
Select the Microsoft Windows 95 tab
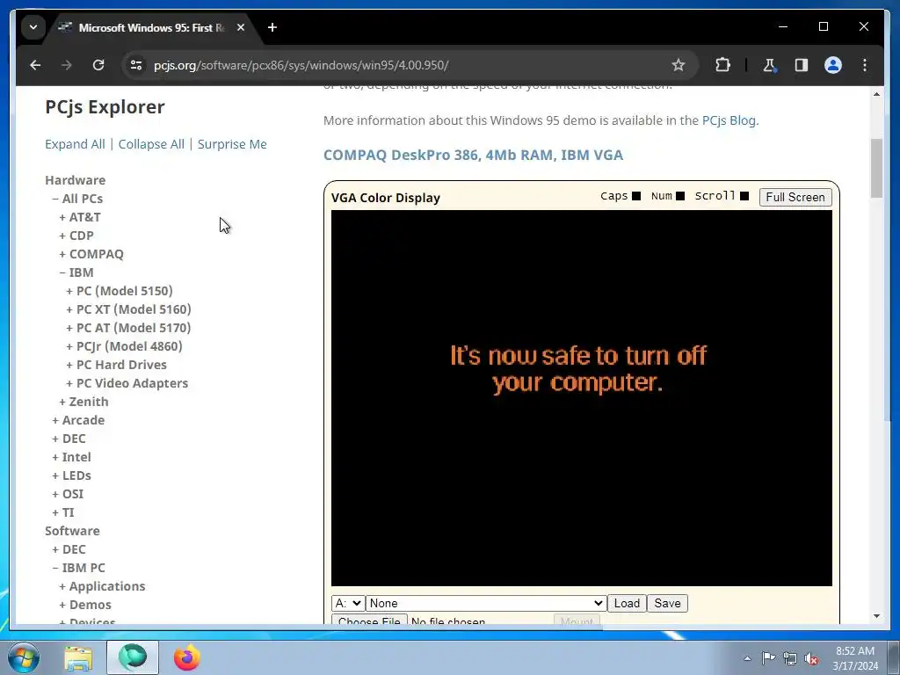click(x=152, y=27)
